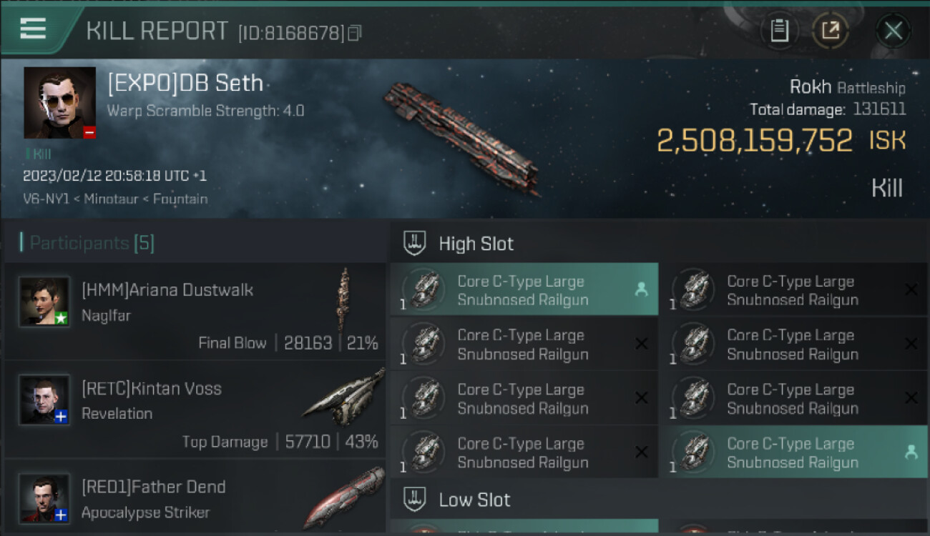
Task: Click the V6-NY1 location link
Action: point(46,199)
